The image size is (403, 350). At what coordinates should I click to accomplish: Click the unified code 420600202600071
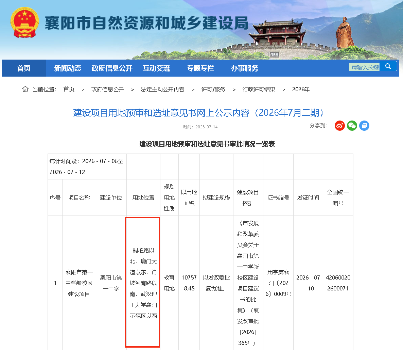click(338, 283)
